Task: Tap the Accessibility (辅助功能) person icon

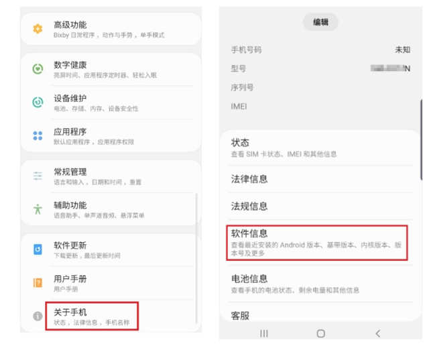Action: point(38,209)
